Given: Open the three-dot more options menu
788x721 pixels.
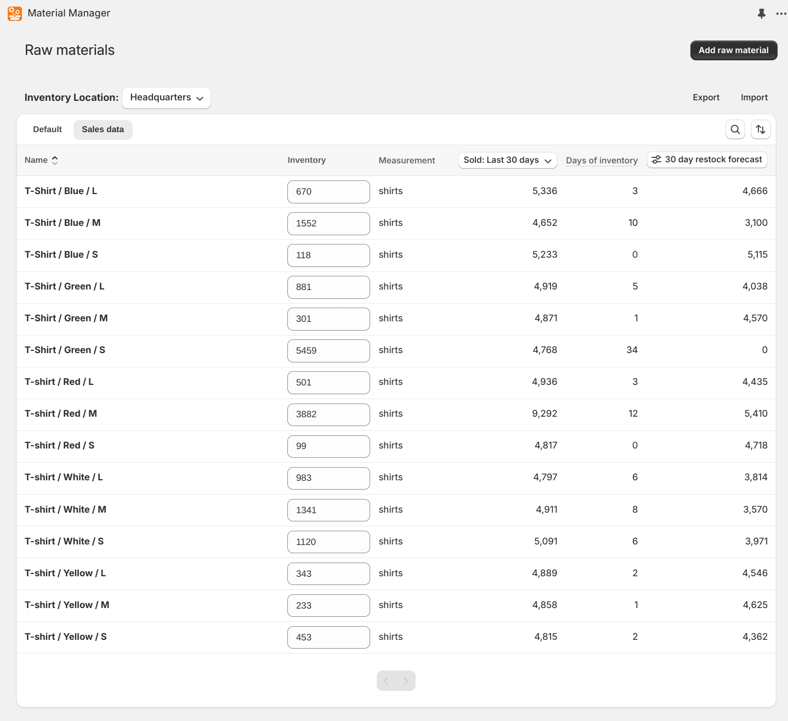Looking at the screenshot, I should click(781, 14).
